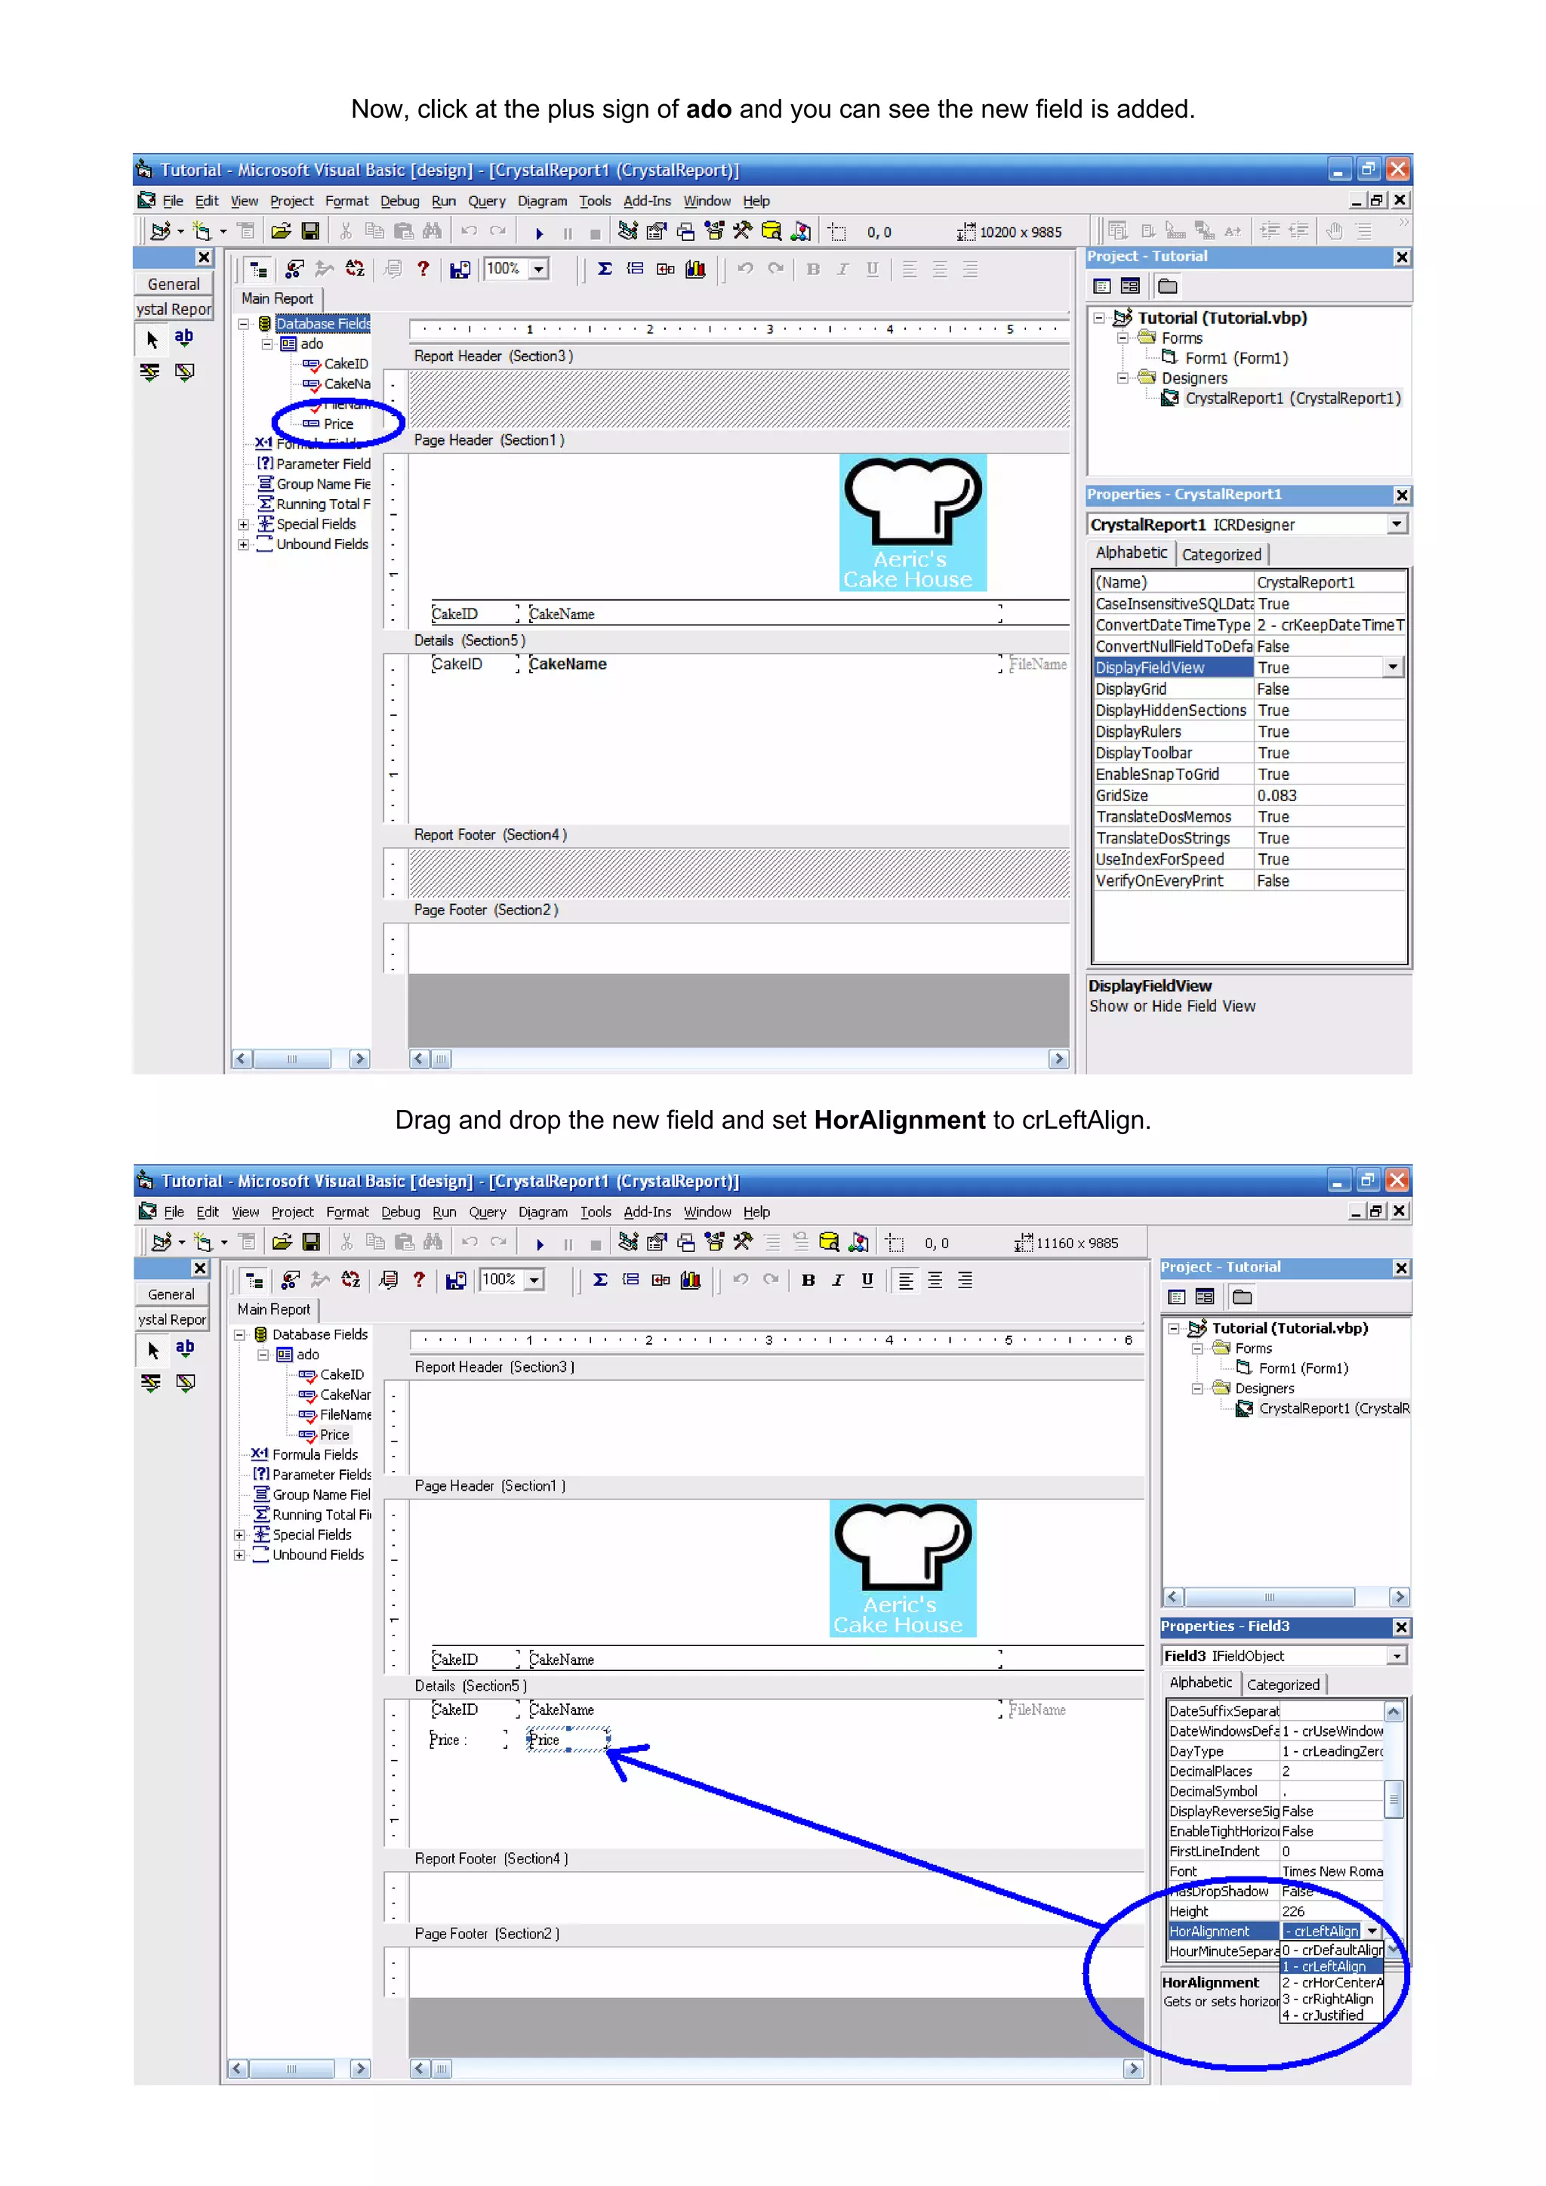Toggle Underline in the lower window's toolbar
This screenshot has height=2186, width=1546.
tap(867, 1281)
